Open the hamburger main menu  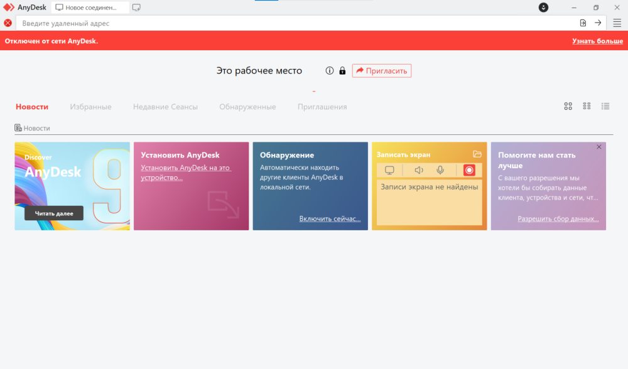617,23
